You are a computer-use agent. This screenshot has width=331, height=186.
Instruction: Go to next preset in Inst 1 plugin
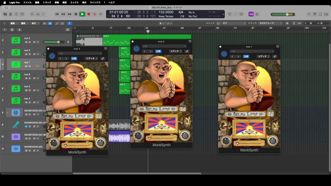pos(238,57)
